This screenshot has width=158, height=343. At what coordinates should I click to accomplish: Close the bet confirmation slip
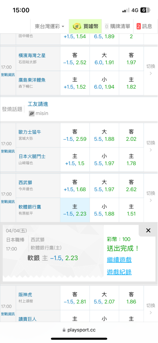148,230
